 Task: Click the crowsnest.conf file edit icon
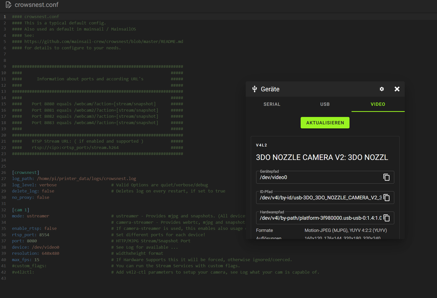tap(8, 5)
